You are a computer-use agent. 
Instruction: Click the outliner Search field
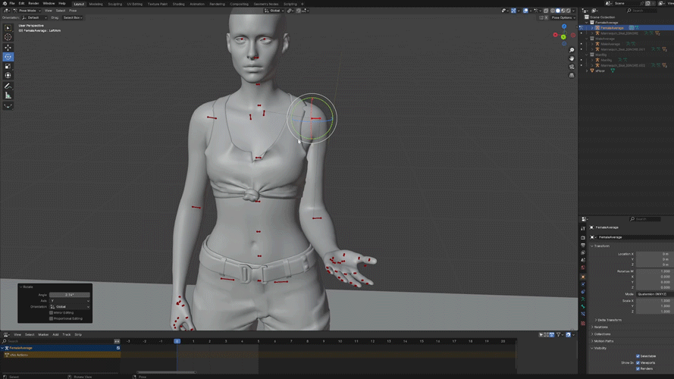click(643, 10)
